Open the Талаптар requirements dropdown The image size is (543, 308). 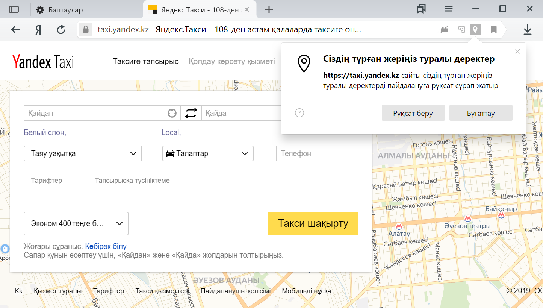(208, 153)
